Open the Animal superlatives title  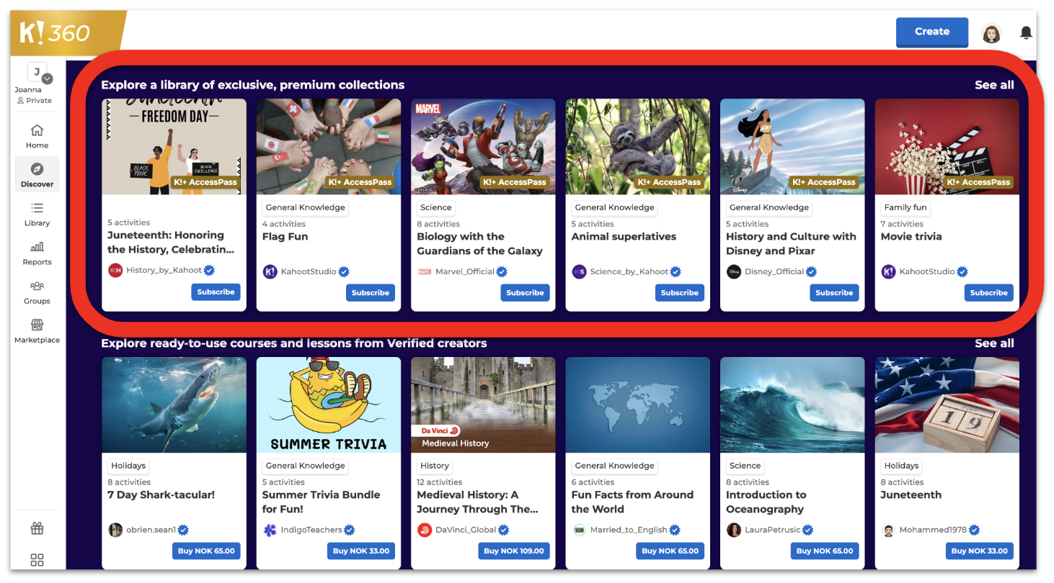pyautogui.click(x=624, y=237)
